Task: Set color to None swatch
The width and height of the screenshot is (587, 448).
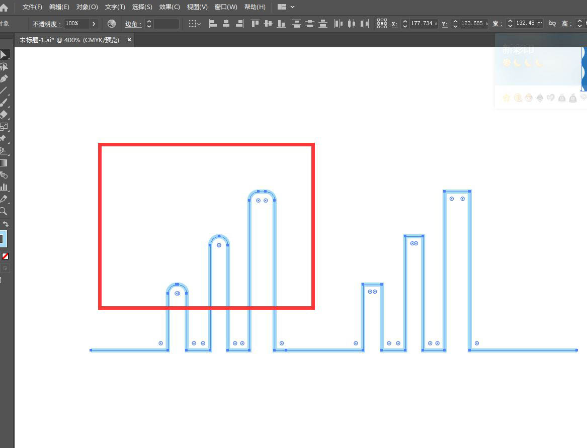Action: (x=5, y=256)
